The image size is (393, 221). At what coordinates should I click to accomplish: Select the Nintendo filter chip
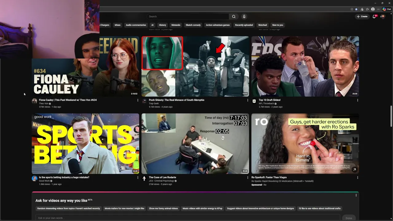tap(176, 25)
